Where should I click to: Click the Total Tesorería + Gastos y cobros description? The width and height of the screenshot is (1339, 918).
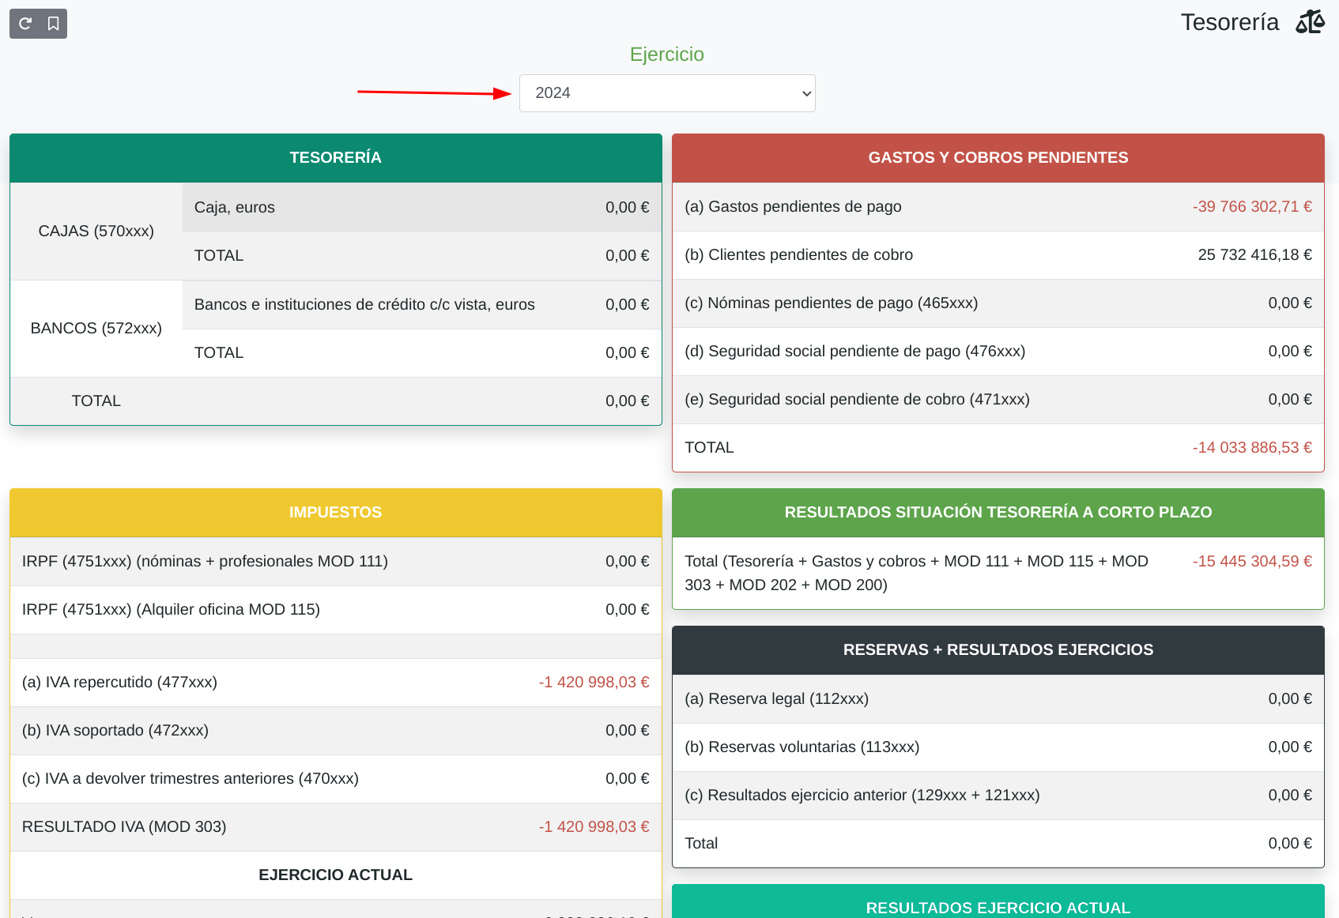click(x=916, y=574)
